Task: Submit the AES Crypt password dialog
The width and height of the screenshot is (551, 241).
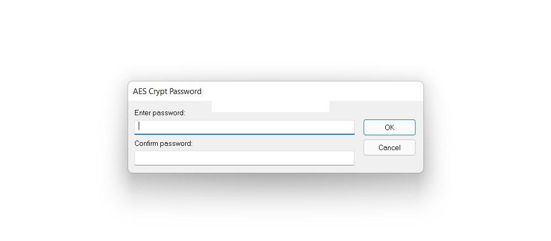Action: point(389,127)
